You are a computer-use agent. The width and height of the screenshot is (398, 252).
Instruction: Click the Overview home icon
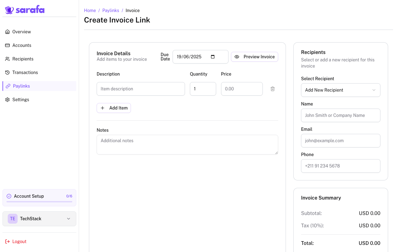tap(7, 32)
